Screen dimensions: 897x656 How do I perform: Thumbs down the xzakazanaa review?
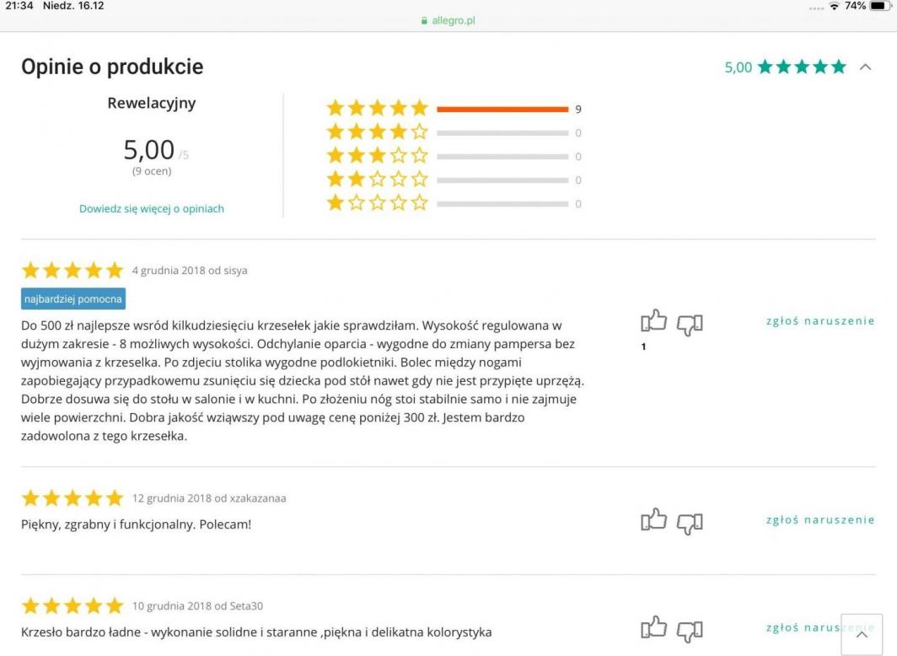tap(690, 523)
